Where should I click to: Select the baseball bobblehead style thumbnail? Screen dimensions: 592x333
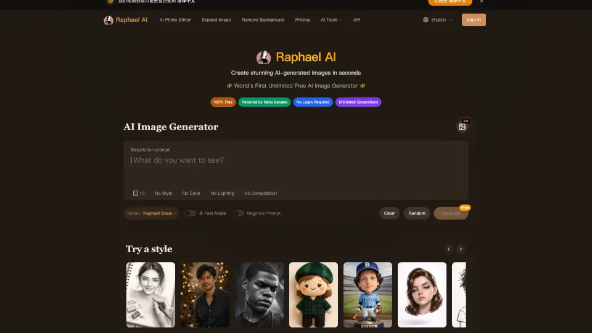coord(368,295)
